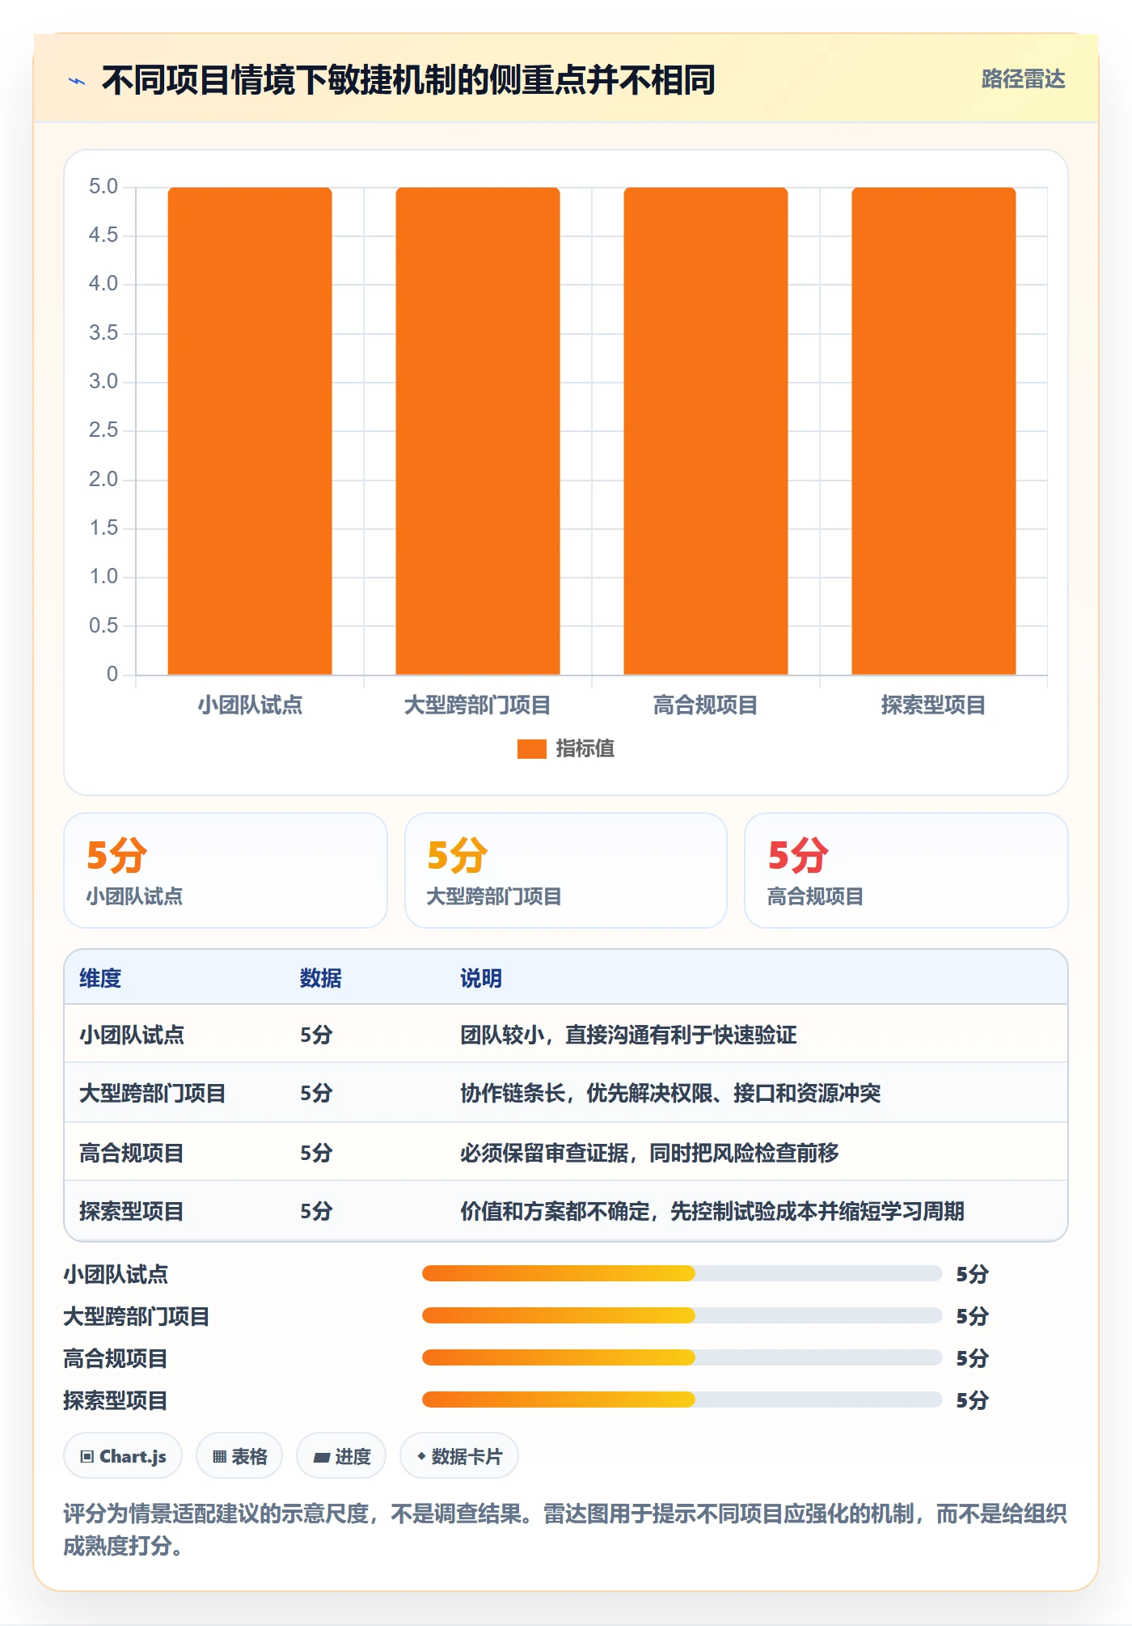The image size is (1132, 1626).
Task: Click the 路径雷达 label in header
Action: pos(1023,79)
